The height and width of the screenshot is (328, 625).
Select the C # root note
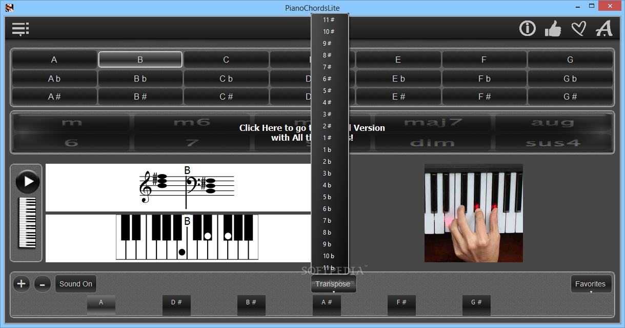[226, 97]
